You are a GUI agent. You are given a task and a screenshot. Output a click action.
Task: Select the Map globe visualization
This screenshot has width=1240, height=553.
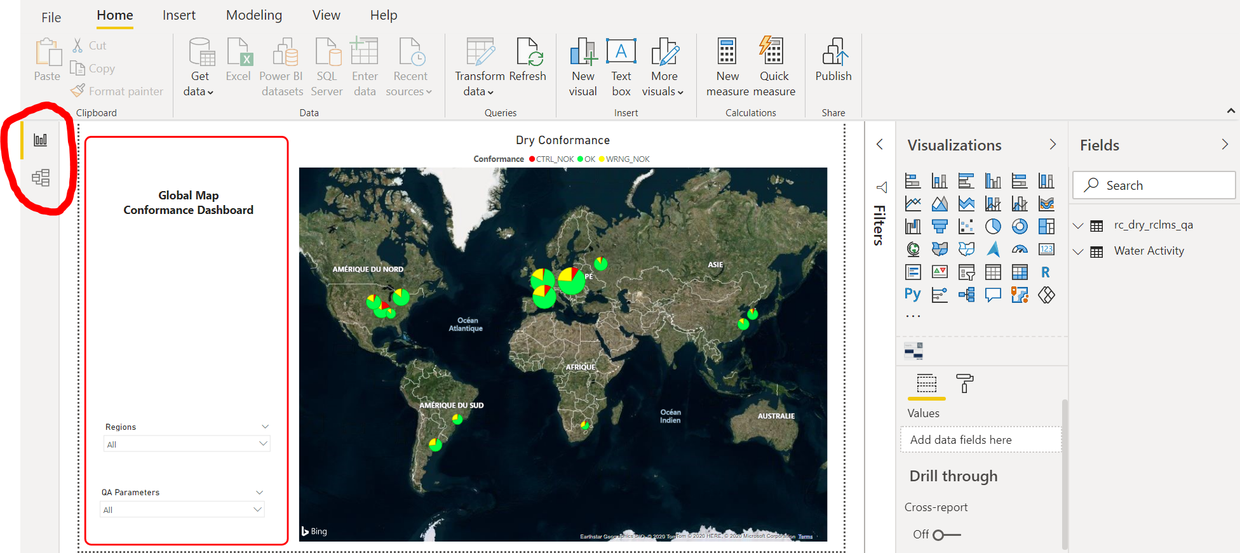(x=913, y=249)
